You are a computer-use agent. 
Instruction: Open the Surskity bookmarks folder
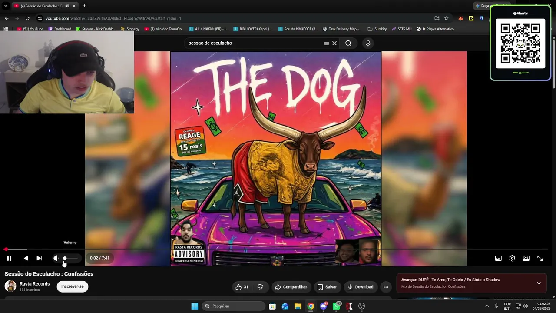pyautogui.click(x=377, y=29)
